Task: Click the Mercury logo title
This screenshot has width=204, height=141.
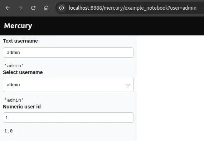Action: [x=18, y=26]
